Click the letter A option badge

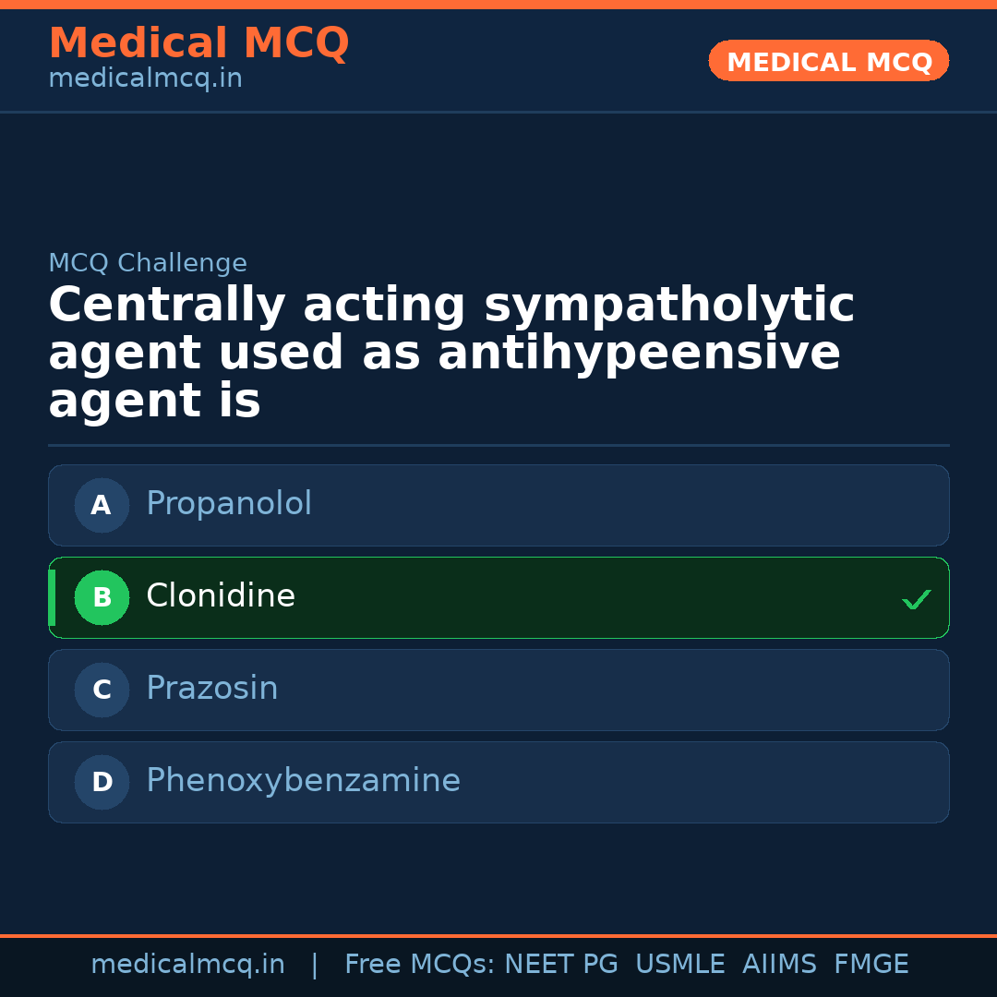[102, 505]
